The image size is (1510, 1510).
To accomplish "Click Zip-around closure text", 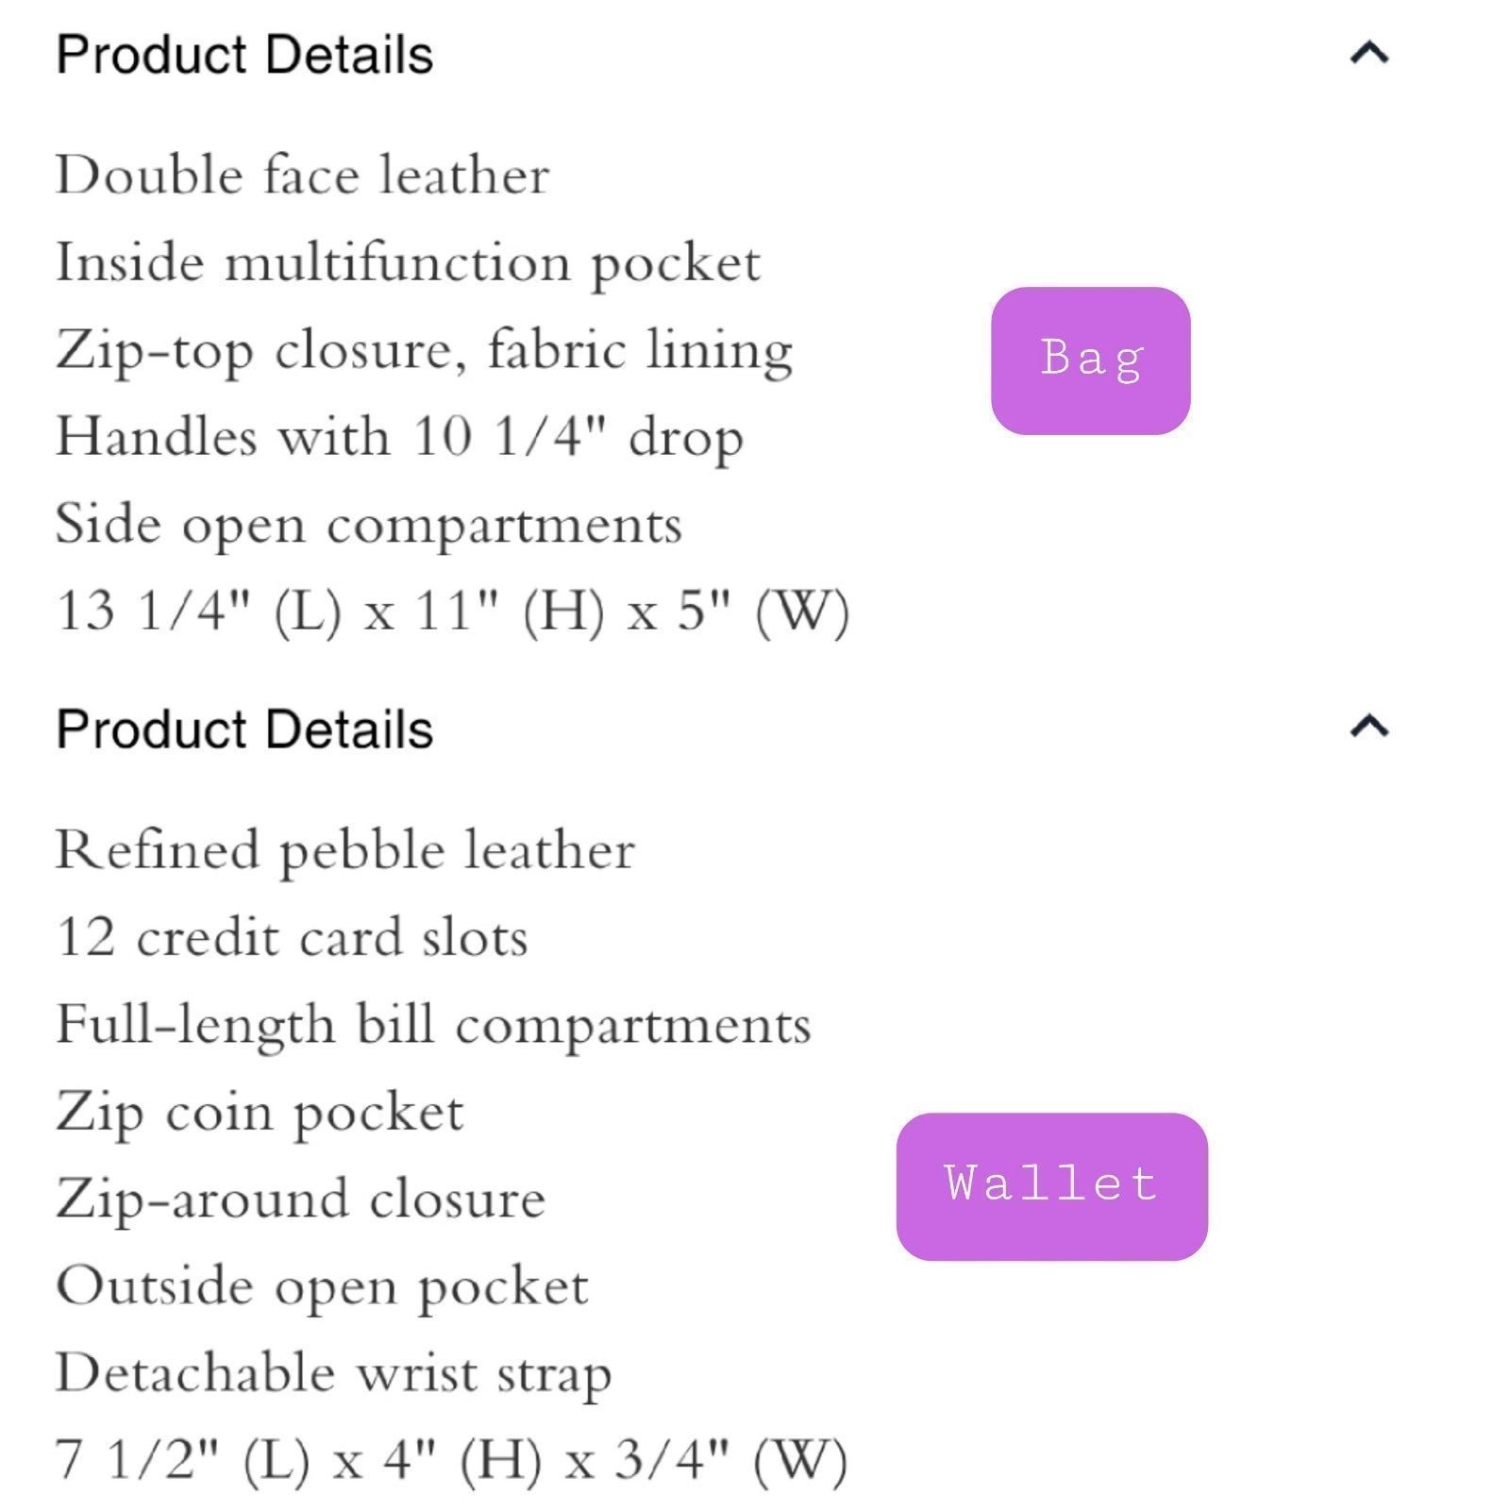I will 301,1200.
